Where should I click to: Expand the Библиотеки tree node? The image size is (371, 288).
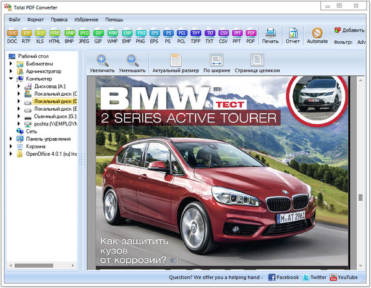coord(11,64)
